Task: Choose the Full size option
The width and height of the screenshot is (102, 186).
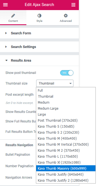Action: [66, 90]
